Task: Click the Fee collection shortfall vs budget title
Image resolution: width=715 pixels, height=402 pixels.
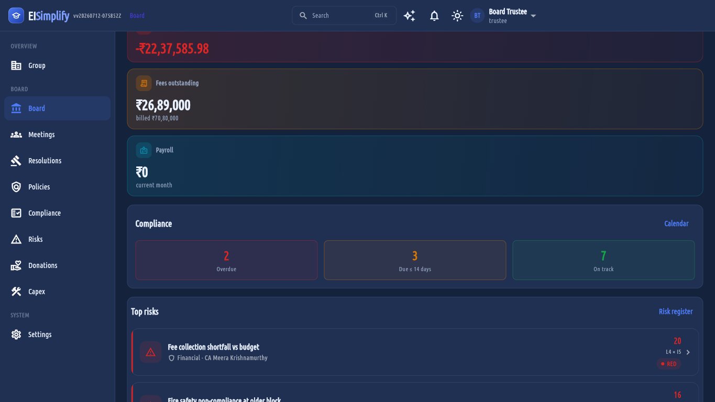Action: (x=213, y=347)
